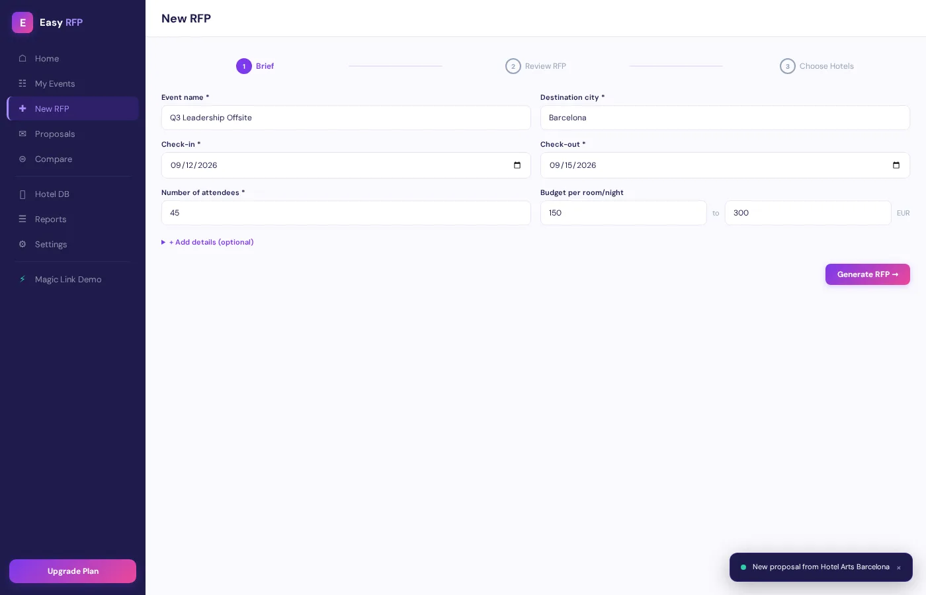Select the Settings gear icon

(x=22, y=244)
